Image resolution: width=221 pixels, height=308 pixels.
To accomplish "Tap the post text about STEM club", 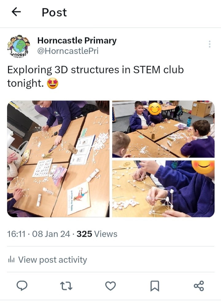I will pyautogui.click(x=96, y=76).
